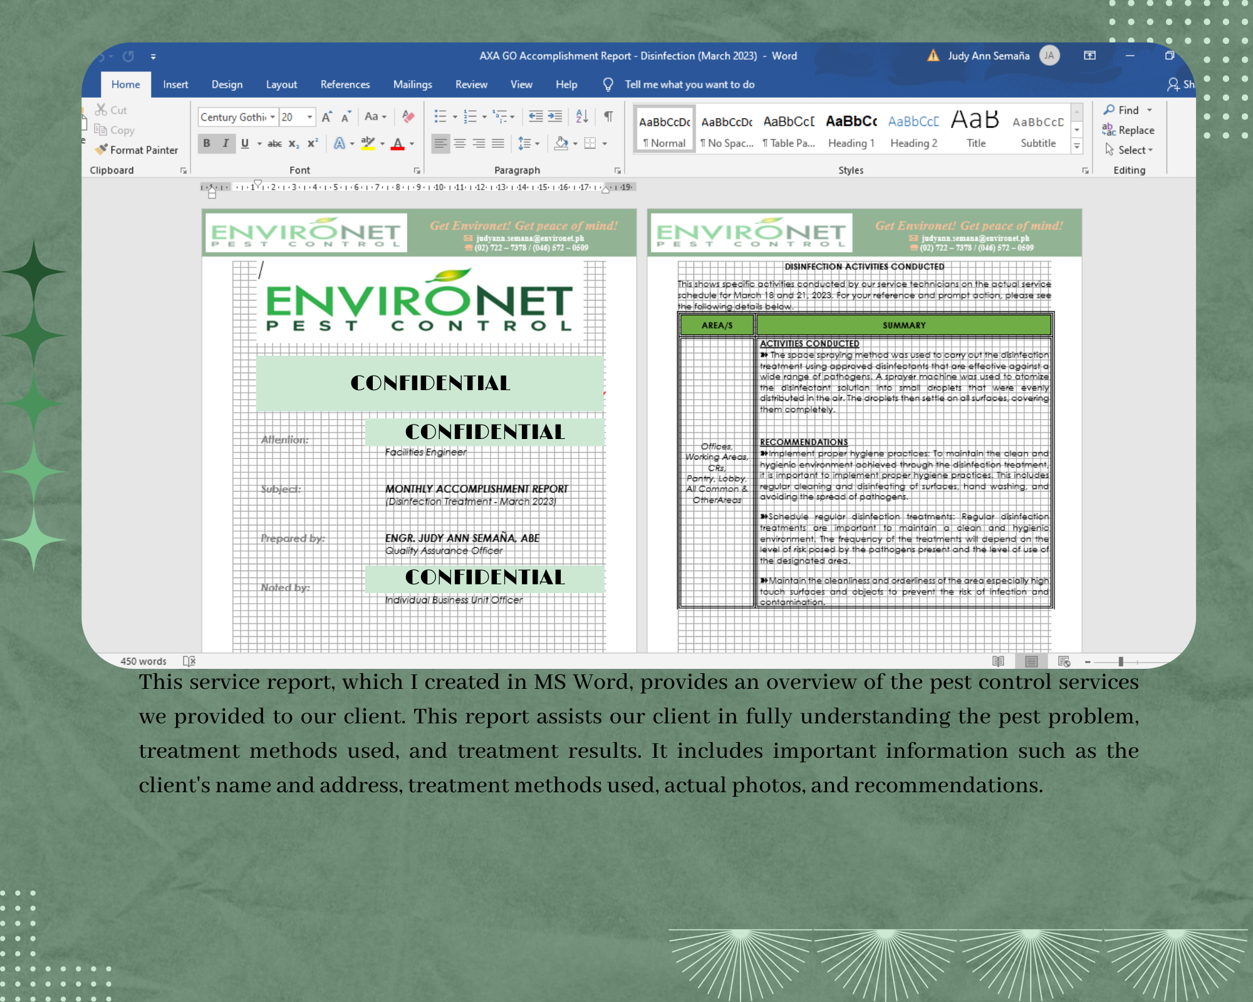Click the MONTHLY ACCOMPLISHMENT REPORT subject text

(x=476, y=488)
